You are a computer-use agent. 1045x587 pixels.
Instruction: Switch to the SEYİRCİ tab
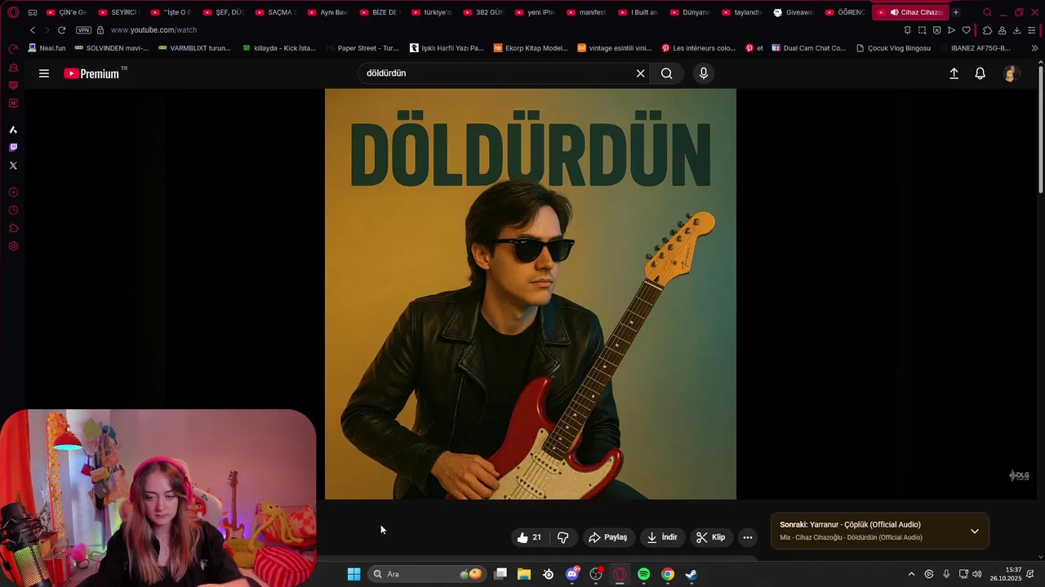118,12
